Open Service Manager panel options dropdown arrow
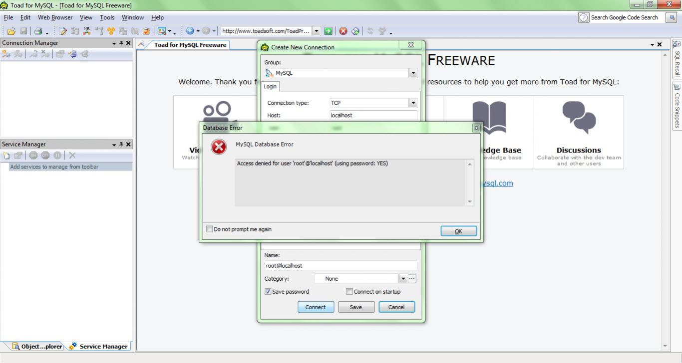 (x=114, y=145)
